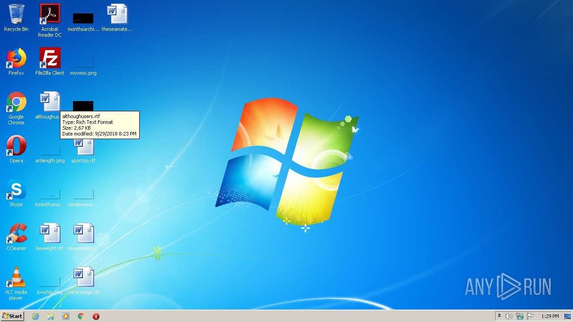Select the artlength.png file
The width and height of the screenshot is (573, 322).
pos(50,154)
